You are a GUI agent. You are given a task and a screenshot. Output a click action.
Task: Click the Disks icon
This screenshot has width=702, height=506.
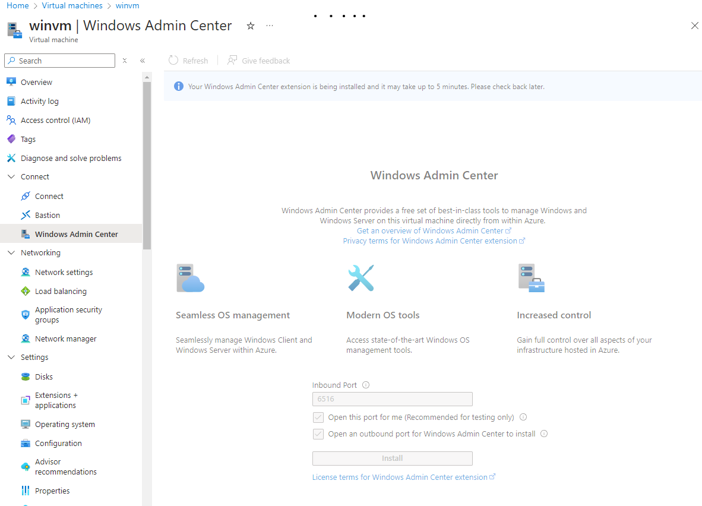pyautogui.click(x=26, y=377)
